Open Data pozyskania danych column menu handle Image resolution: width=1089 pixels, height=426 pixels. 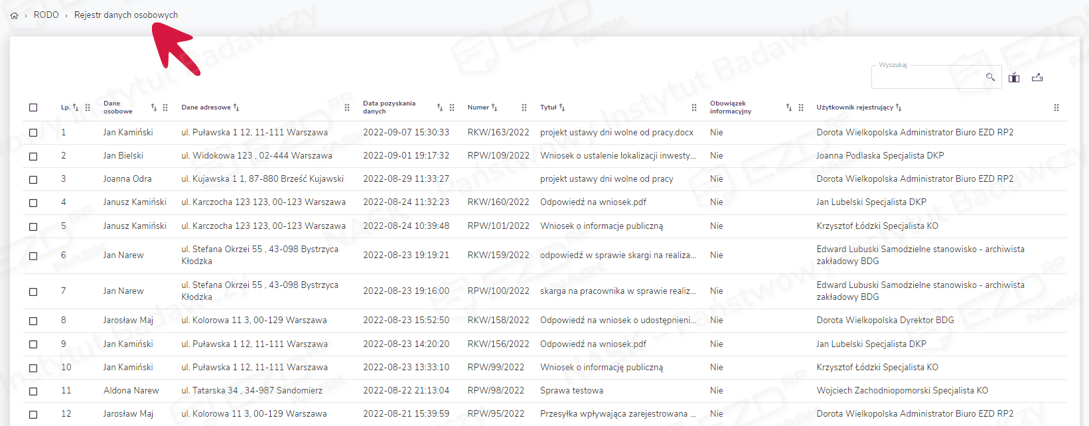[452, 107]
